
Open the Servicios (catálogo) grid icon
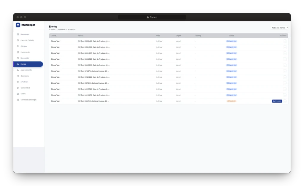[x=18, y=100]
